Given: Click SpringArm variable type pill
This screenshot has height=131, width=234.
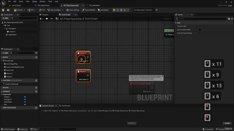Looking at the screenshot, I should pyautogui.click(x=25, y=99).
